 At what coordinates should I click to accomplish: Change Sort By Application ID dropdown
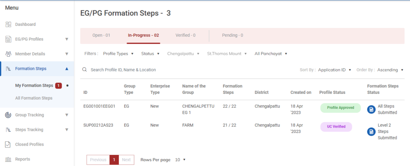point(334,70)
